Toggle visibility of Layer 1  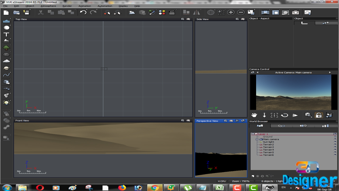pyautogui.click(x=335, y=134)
